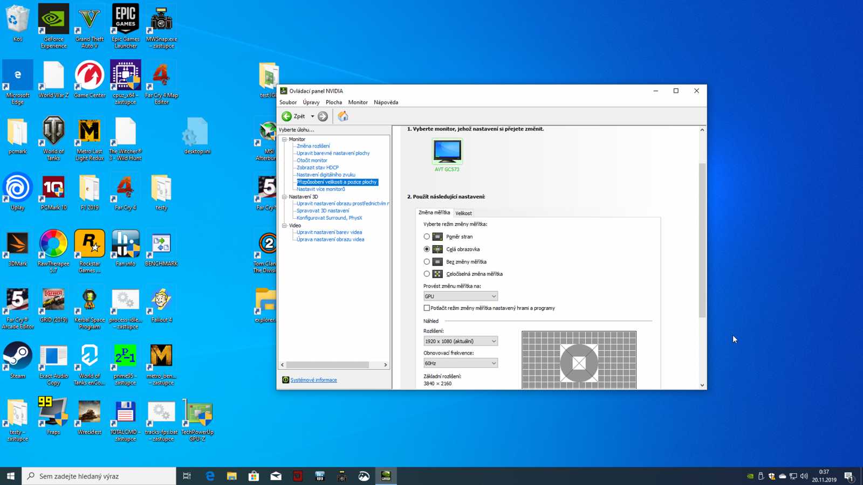Click the forward arrow in toolbar
This screenshot has width=863, height=485.
tap(323, 116)
